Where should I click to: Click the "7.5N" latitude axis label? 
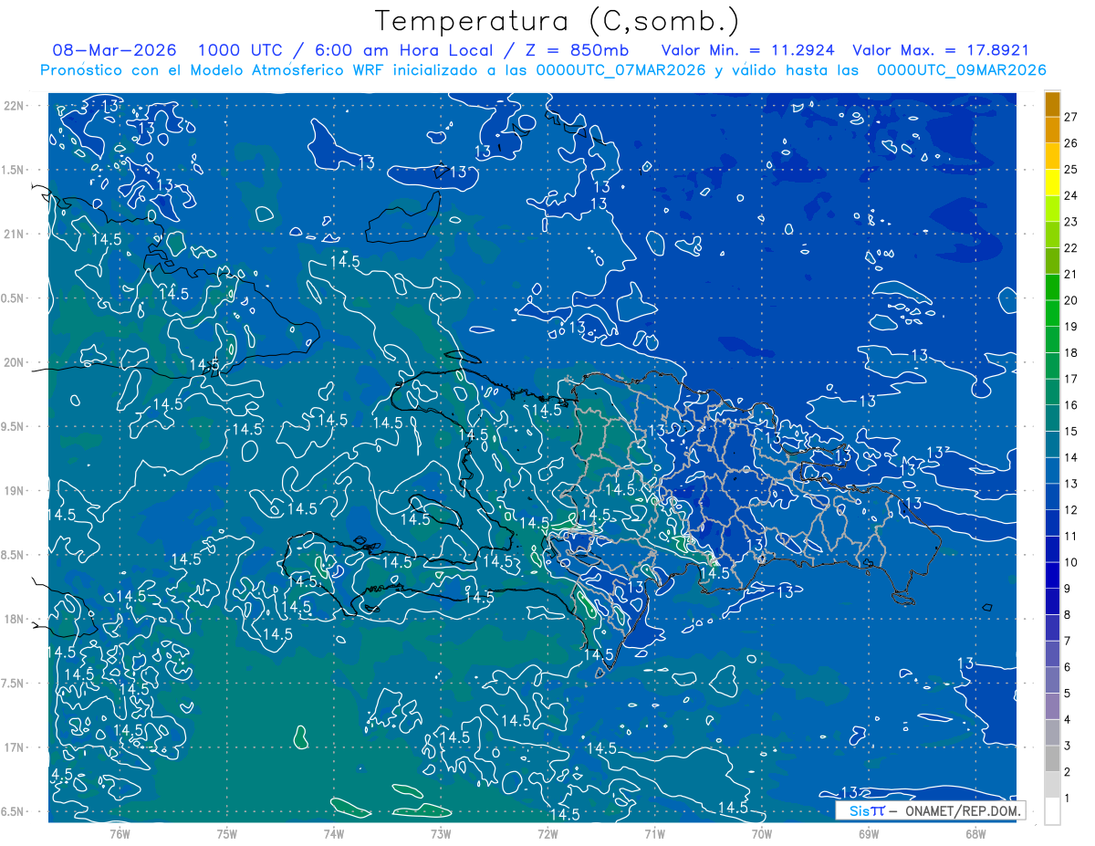pyautogui.click(x=14, y=684)
